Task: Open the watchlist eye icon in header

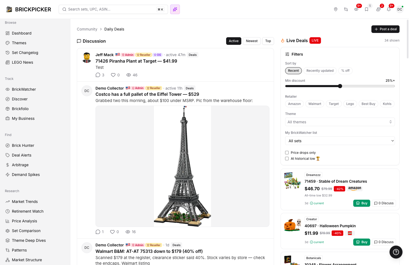Action: pos(356,9)
